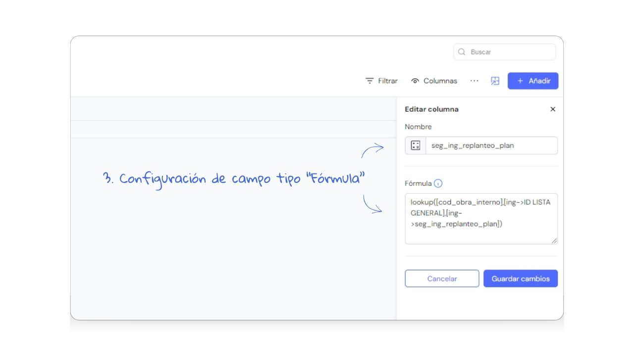The image size is (634, 356).
Task: Click the plus icon in Añadir button
Action: point(520,81)
